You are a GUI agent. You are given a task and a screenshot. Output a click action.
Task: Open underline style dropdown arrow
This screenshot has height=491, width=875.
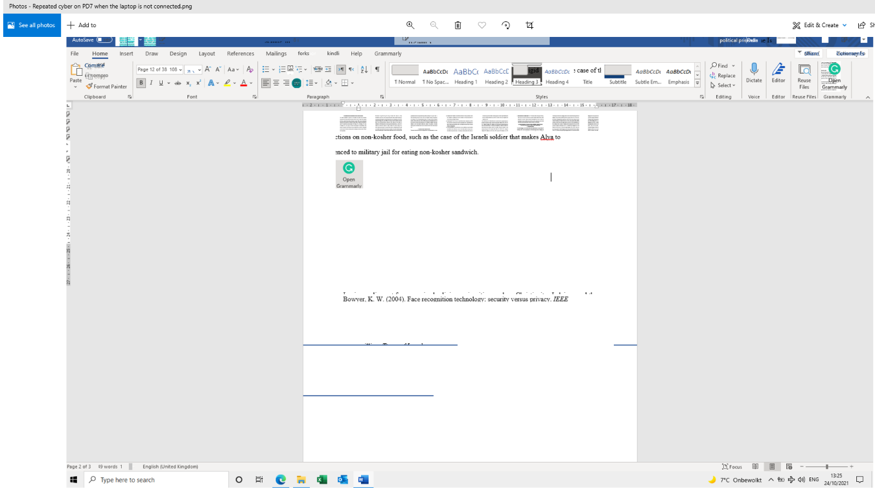click(x=169, y=83)
